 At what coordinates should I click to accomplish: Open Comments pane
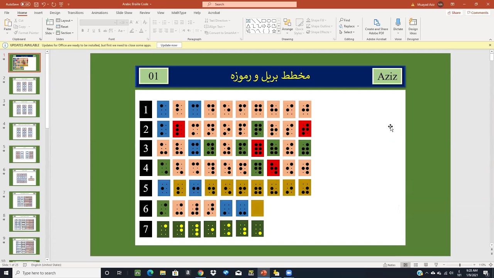click(x=478, y=13)
